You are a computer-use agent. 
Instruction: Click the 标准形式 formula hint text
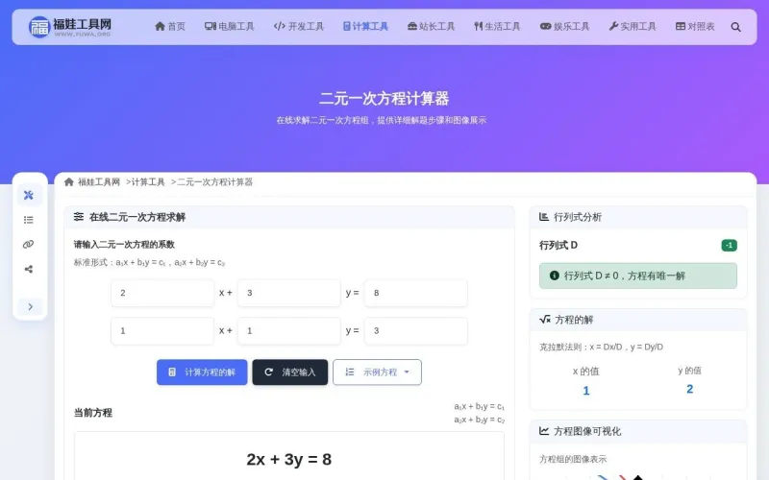click(149, 262)
